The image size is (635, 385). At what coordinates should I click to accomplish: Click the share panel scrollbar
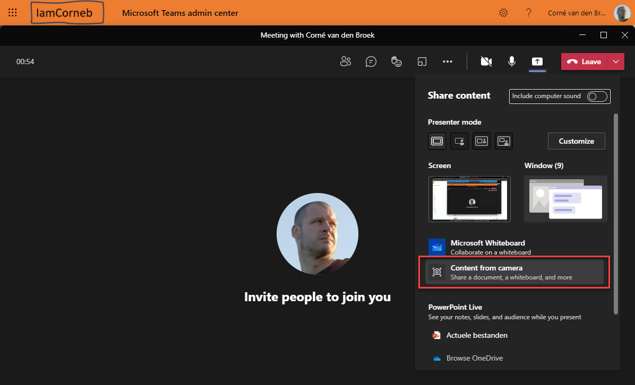tap(616, 214)
